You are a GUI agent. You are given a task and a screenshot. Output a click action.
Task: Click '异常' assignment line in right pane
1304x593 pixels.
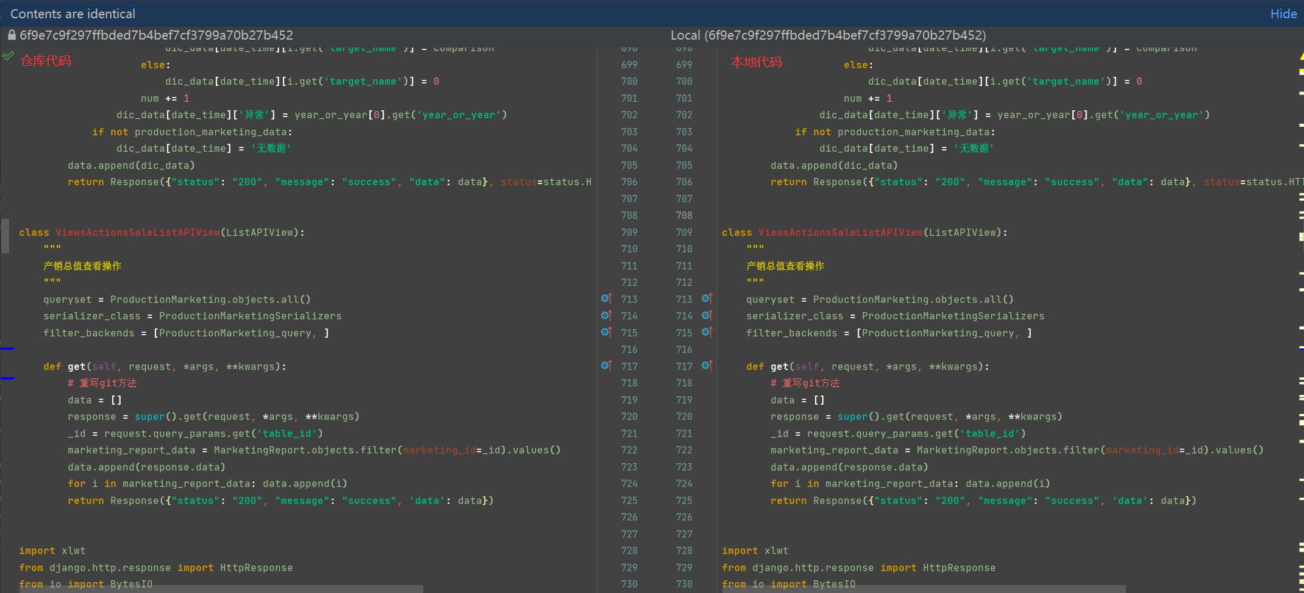click(1014, 115)
